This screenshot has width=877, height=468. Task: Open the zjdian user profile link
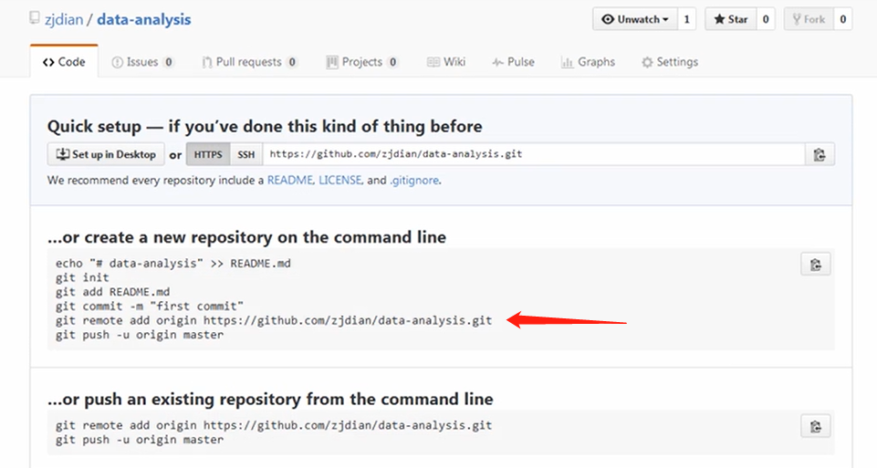64,19
